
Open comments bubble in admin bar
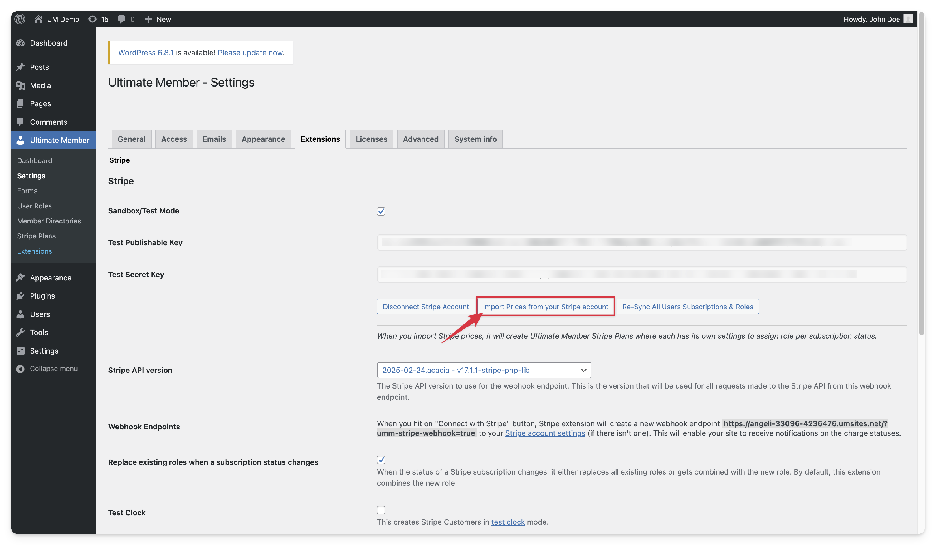click(x=121, y=19)
